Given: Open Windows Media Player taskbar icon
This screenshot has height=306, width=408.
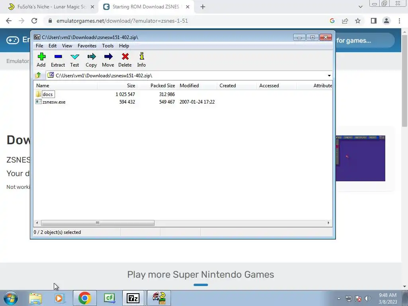Looking at the screenshot, I should (59, 298).
